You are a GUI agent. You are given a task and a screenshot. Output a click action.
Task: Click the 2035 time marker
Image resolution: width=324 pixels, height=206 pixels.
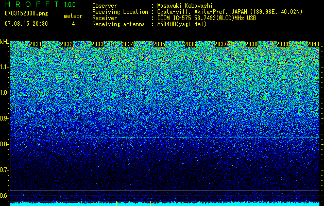point(159,44)
